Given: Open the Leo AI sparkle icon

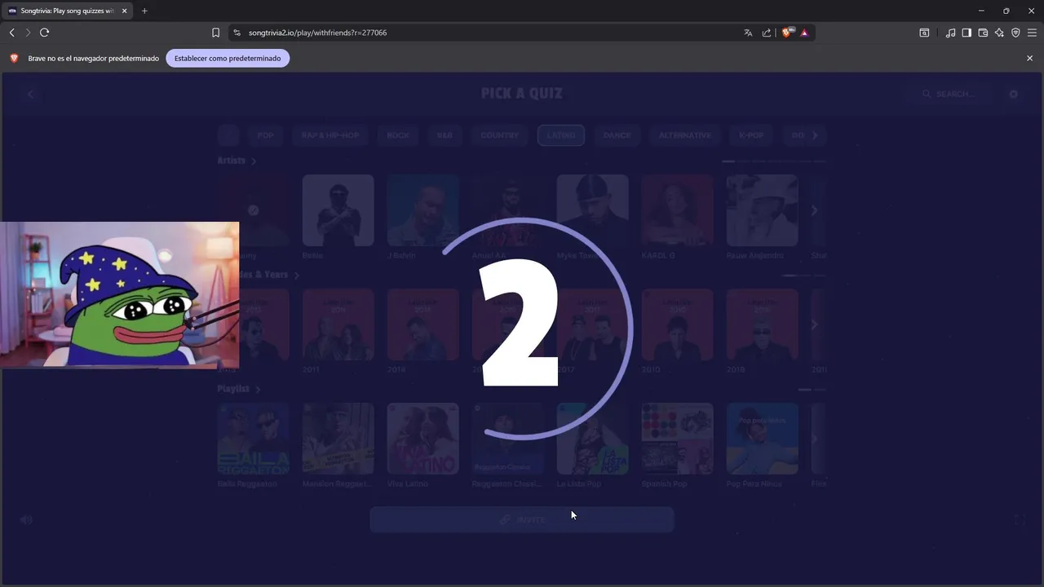Looking at the screenshot, I should coord(999,33).
